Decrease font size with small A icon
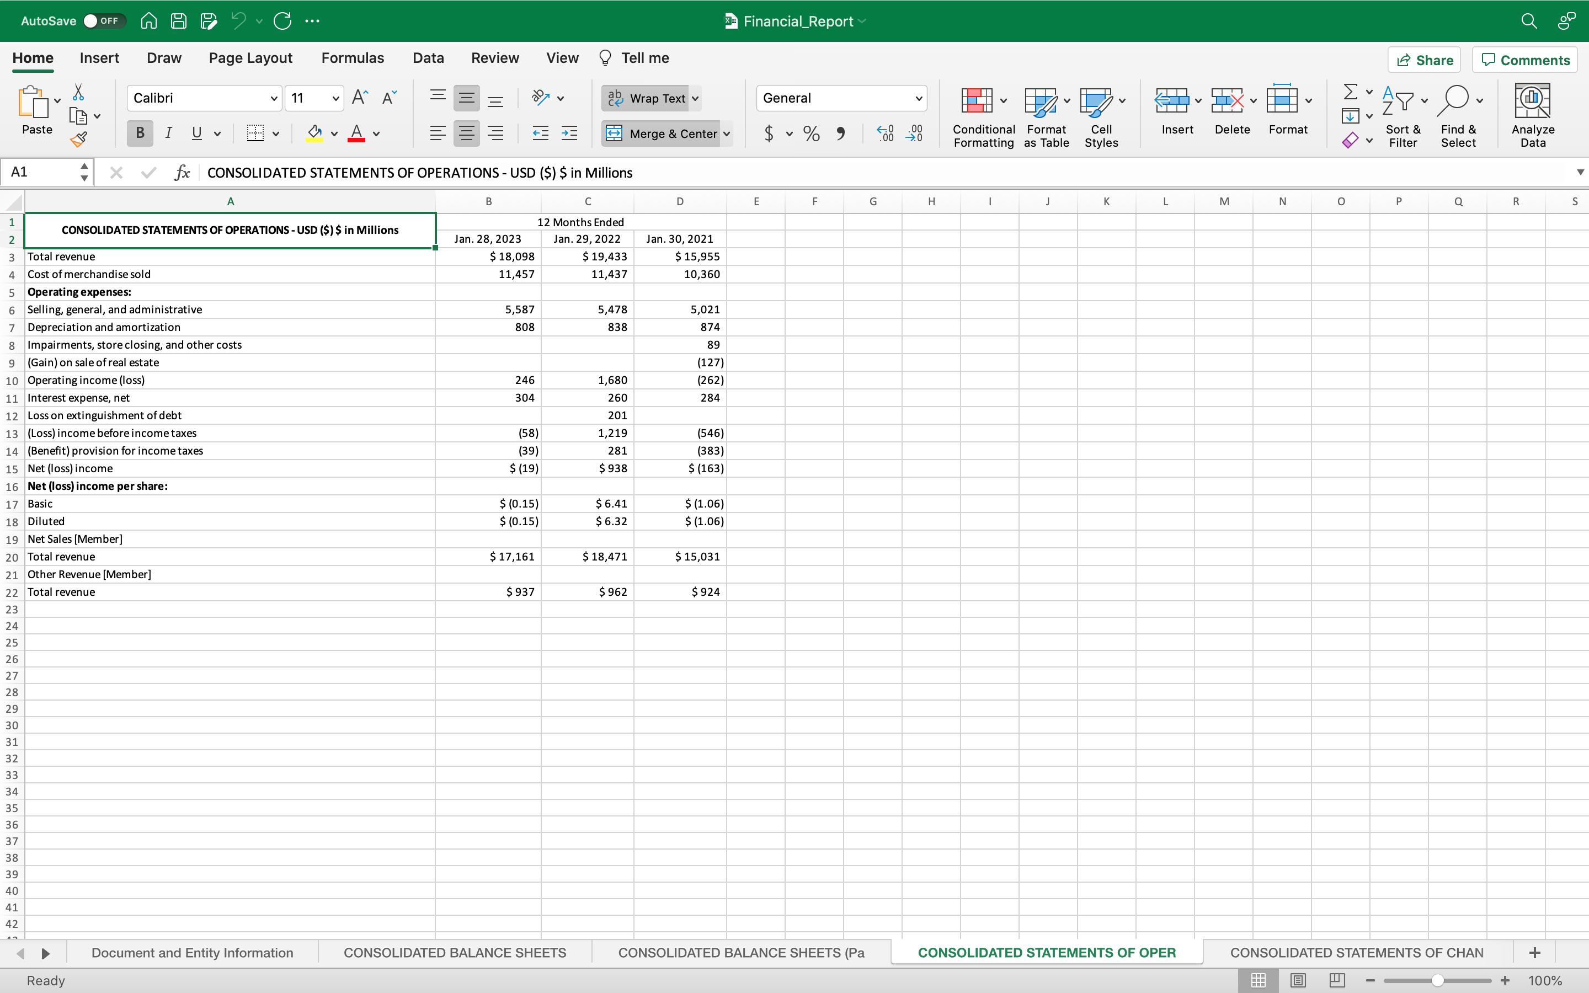The width and height of the screenshot is (1589, 993). tap(390, 98)
